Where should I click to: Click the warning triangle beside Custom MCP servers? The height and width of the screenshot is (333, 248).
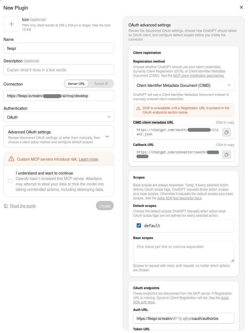[11, 159]
